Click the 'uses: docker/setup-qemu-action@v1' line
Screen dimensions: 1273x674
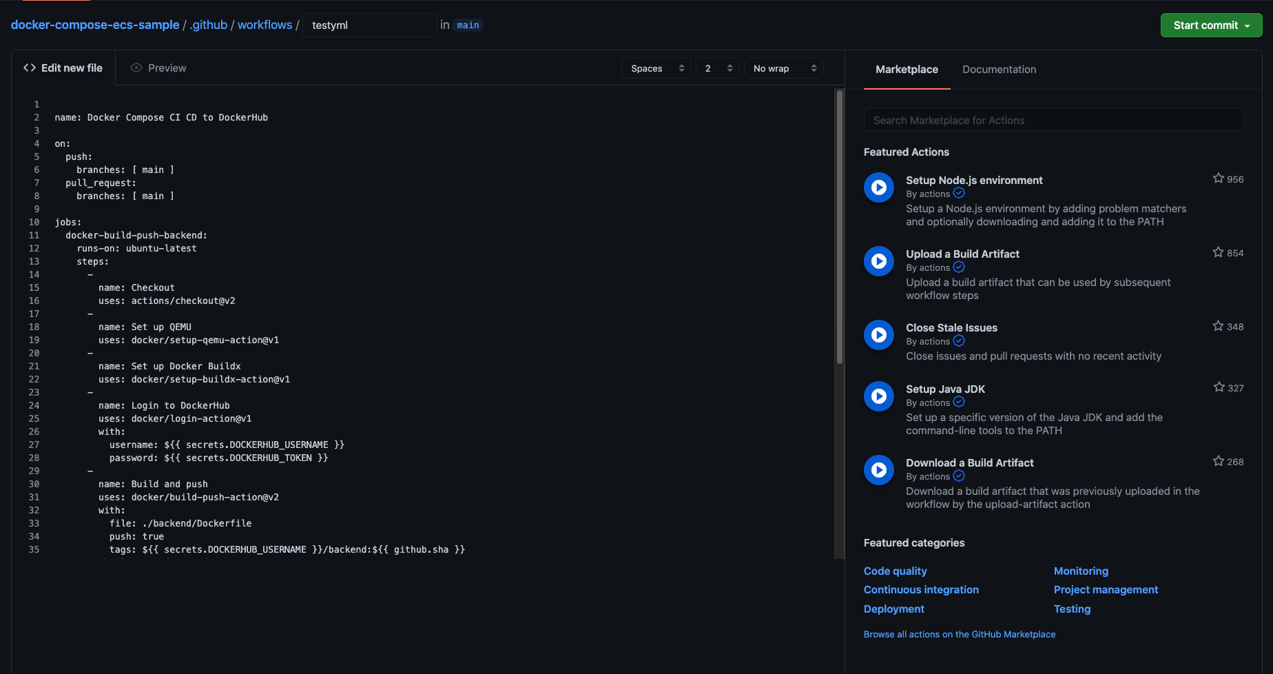click(x=189, y=340)
